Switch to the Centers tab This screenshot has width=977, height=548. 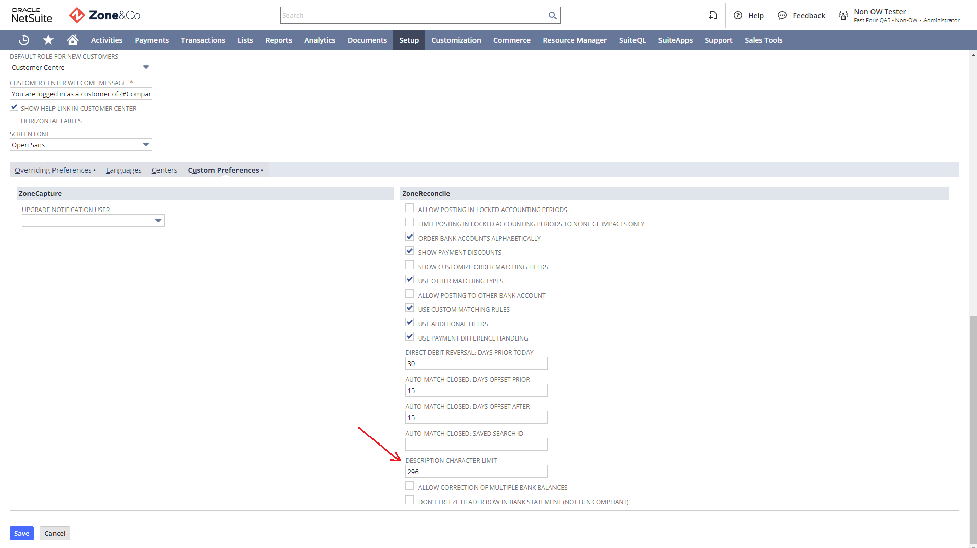point(165,170)
